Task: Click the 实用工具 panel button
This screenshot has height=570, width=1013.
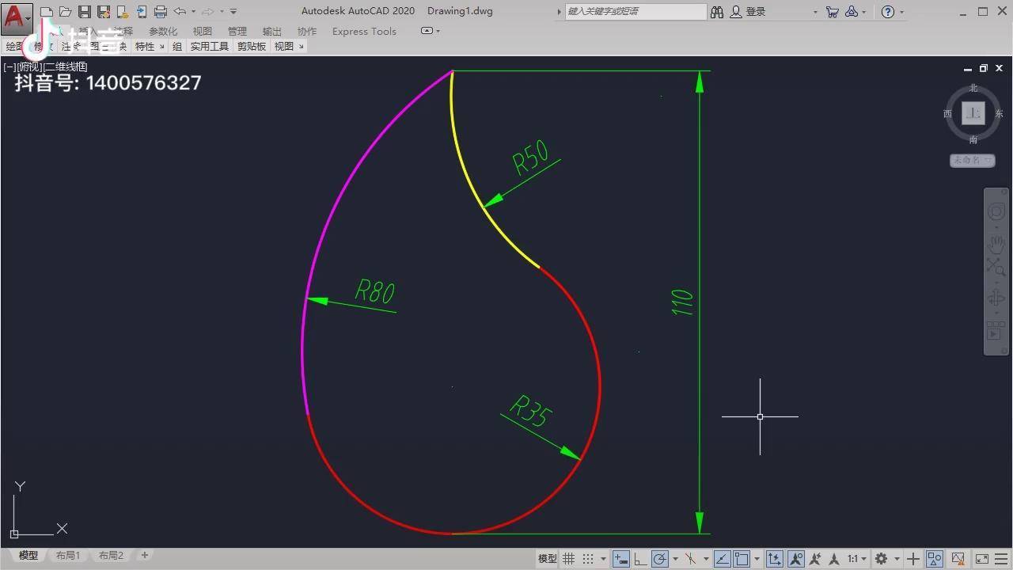Action: (209, 47)
